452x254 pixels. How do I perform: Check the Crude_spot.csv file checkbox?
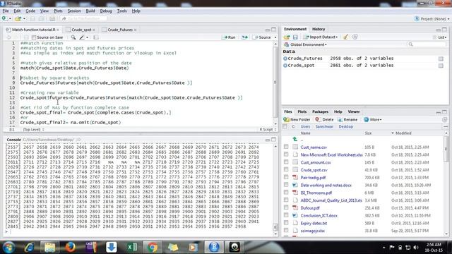tap(286, 169)
